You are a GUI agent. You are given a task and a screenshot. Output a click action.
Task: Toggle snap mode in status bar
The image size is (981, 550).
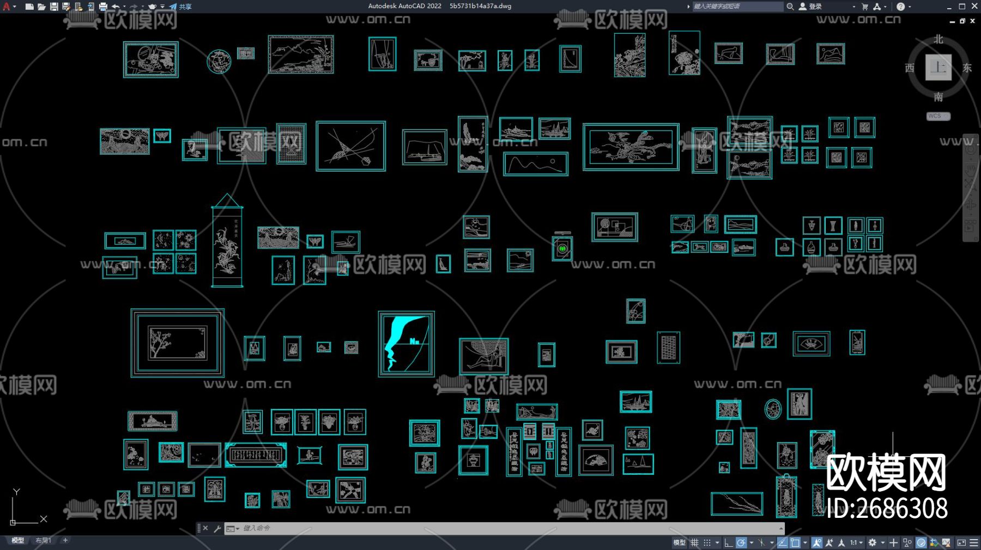(x=707, y=542)
